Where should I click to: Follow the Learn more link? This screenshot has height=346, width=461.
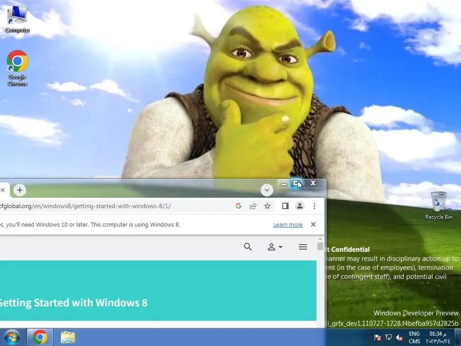pos(288,224)
